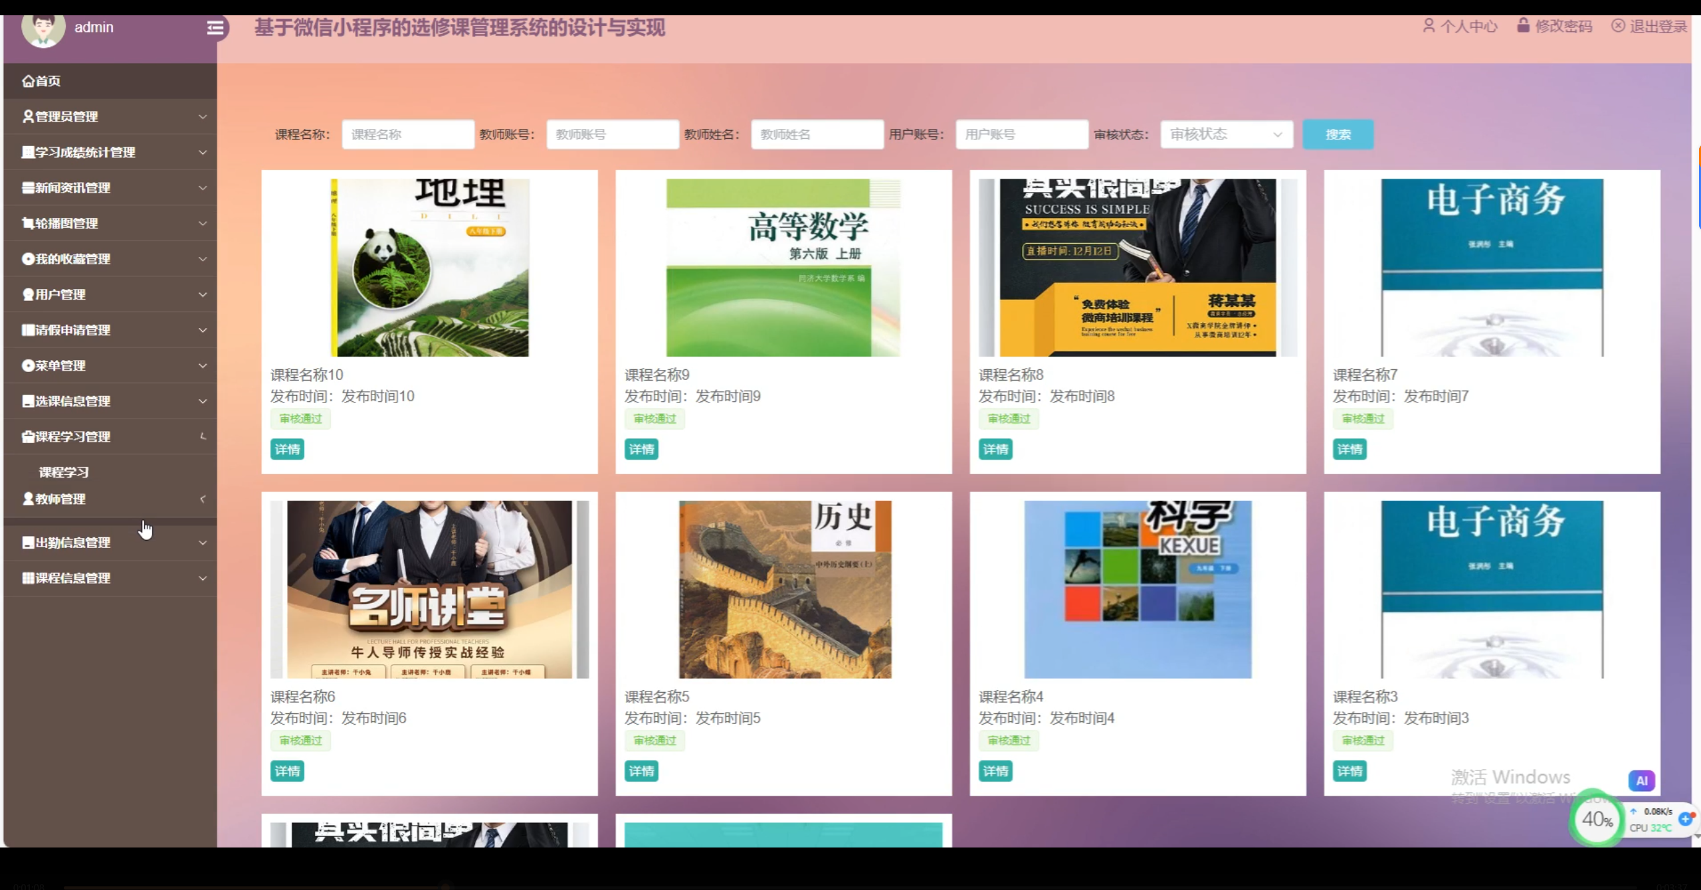Toggle sidebar with hamburger menu icon

click(215, 28)
